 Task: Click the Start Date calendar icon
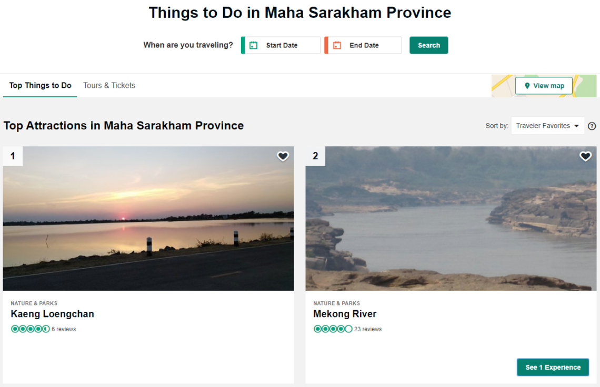click(253, 45)
